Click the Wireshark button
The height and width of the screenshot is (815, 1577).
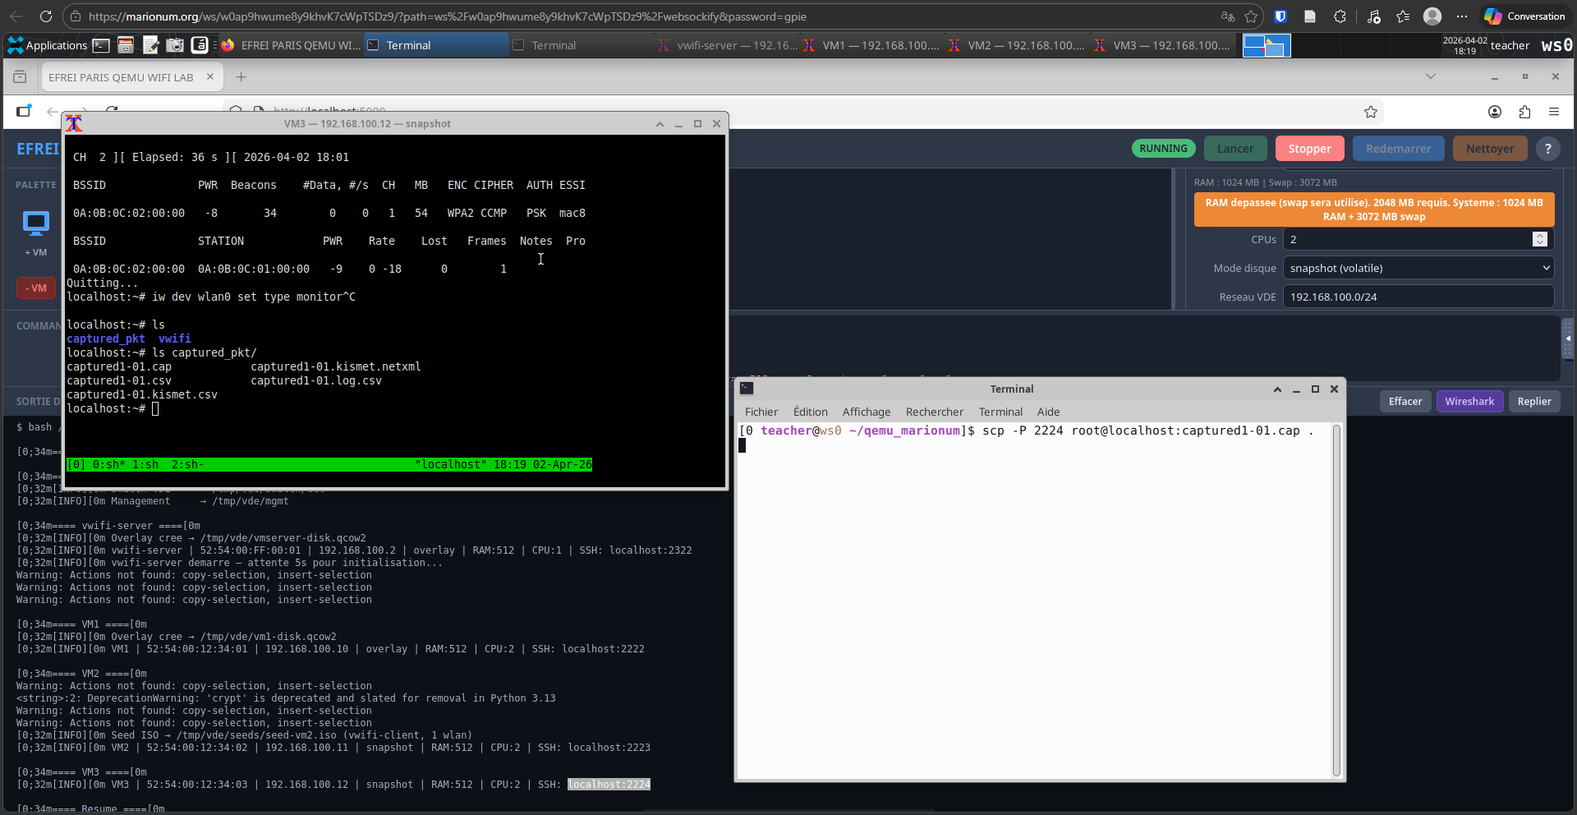click(1469, 401)
